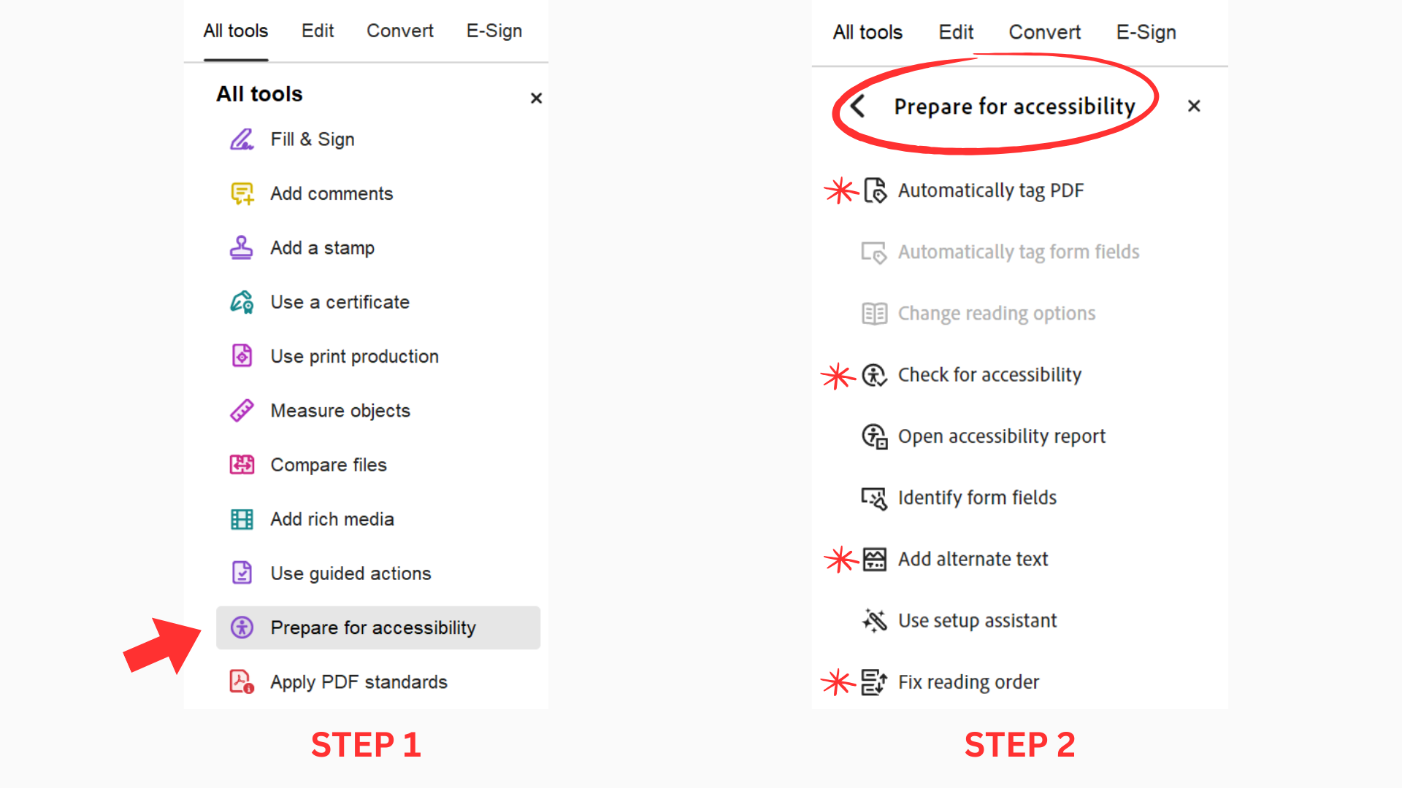This screenshot has width=1402, height=788.
Task: Open accessibility report entry
Action: pyautogui.click(x=1001, y=436)
